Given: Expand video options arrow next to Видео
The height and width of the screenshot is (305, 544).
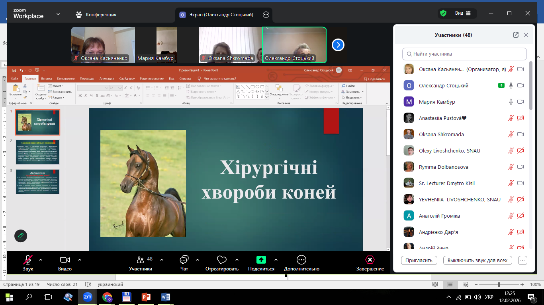Looking at the screenshot, I should [x=80, y=260].
